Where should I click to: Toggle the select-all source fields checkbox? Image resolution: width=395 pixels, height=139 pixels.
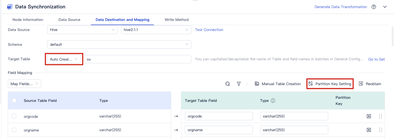[x=14, y=101]
